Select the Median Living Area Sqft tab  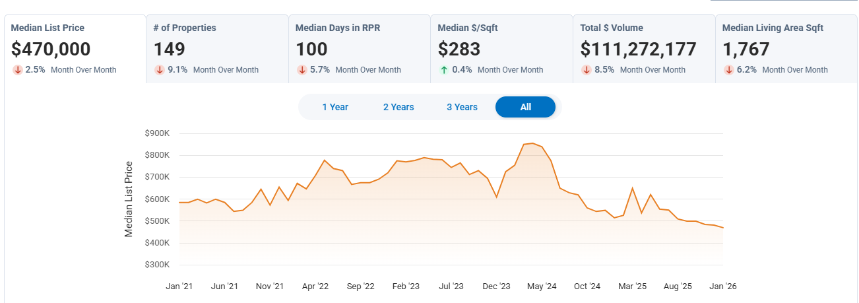pos(786,48)
